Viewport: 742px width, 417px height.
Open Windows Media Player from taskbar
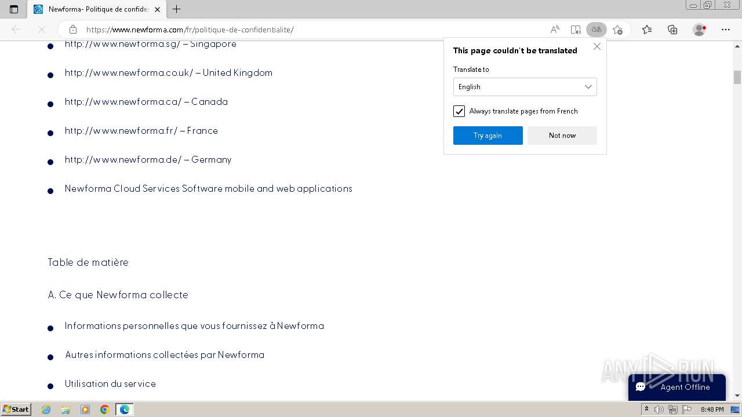click(85, 409)
